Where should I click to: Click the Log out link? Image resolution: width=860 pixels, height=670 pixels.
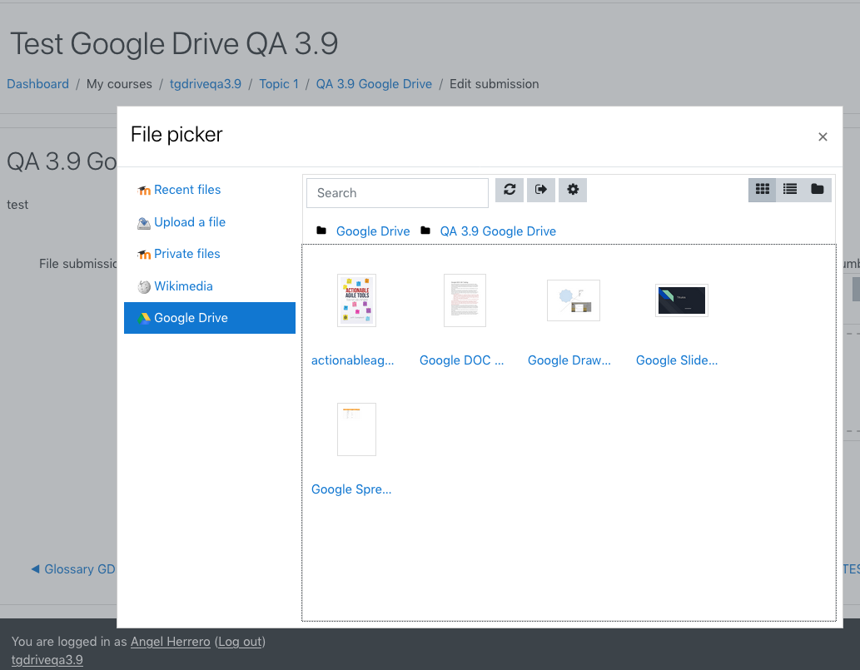240,642
